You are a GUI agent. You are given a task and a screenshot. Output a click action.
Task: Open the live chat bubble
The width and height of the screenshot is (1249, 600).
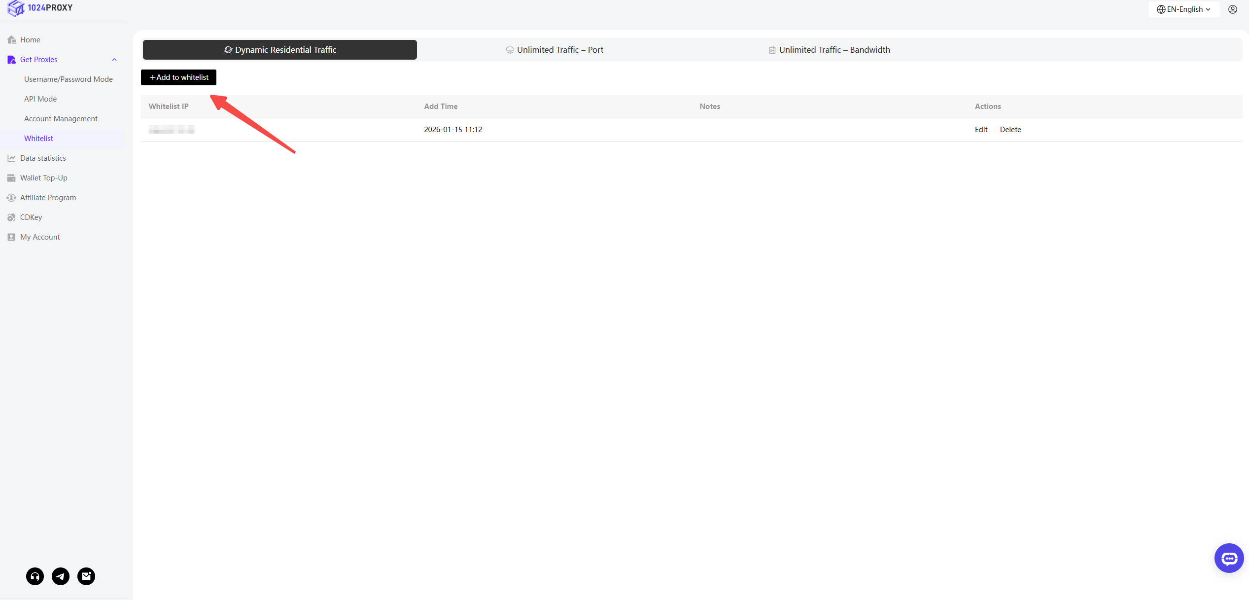(1229, 558)
